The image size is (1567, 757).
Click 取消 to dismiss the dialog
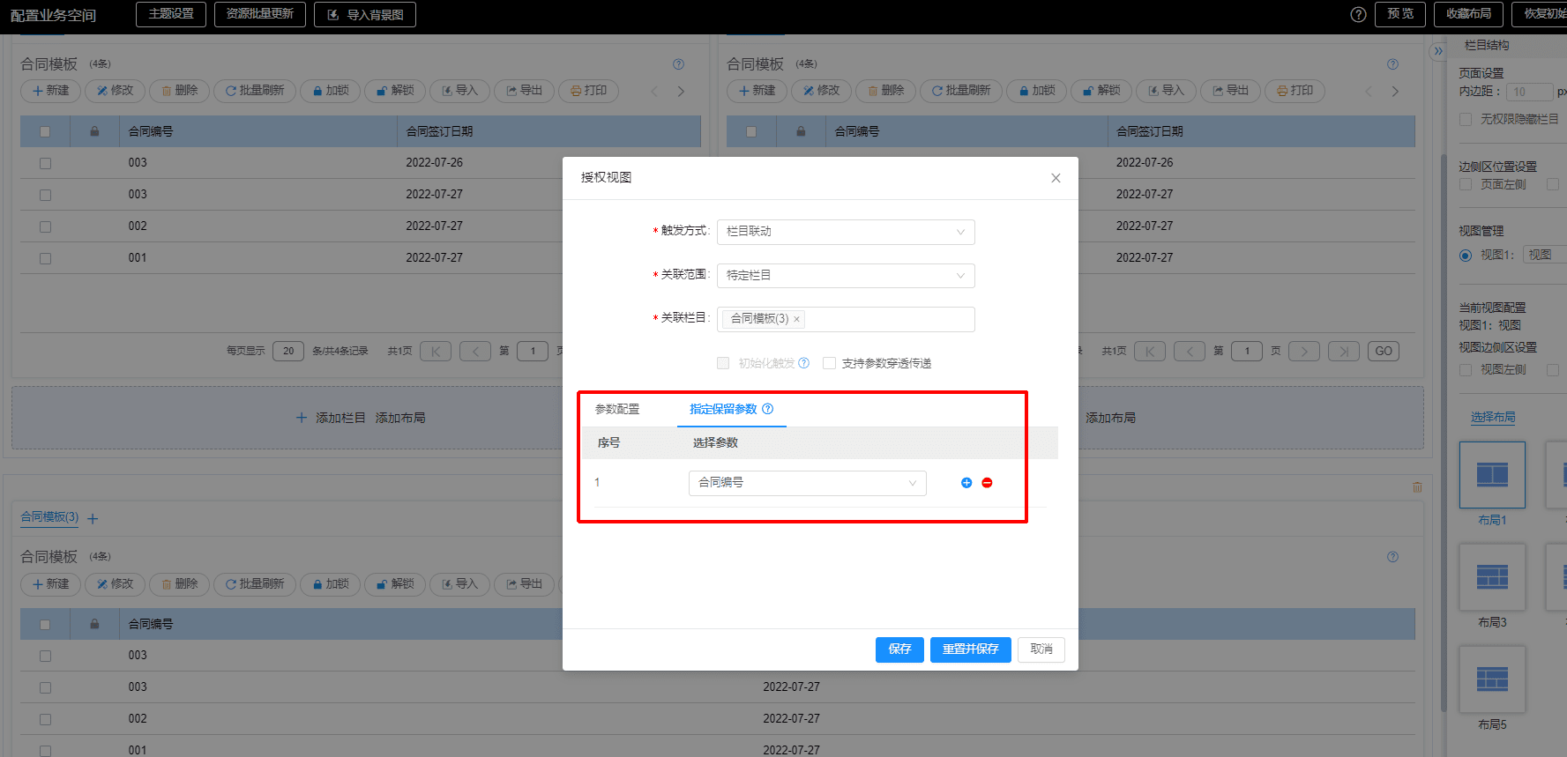1041,649
